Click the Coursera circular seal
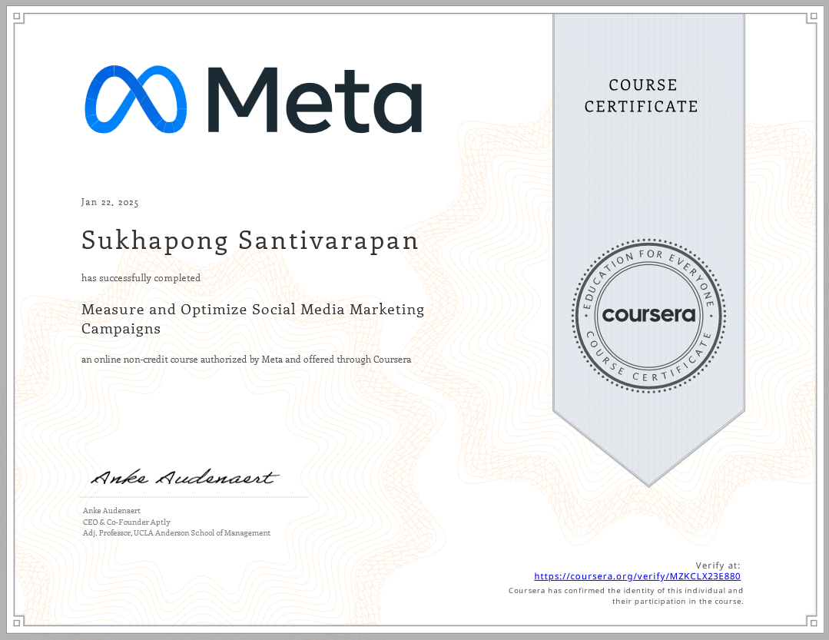829x640 pixels. point(648,315)
